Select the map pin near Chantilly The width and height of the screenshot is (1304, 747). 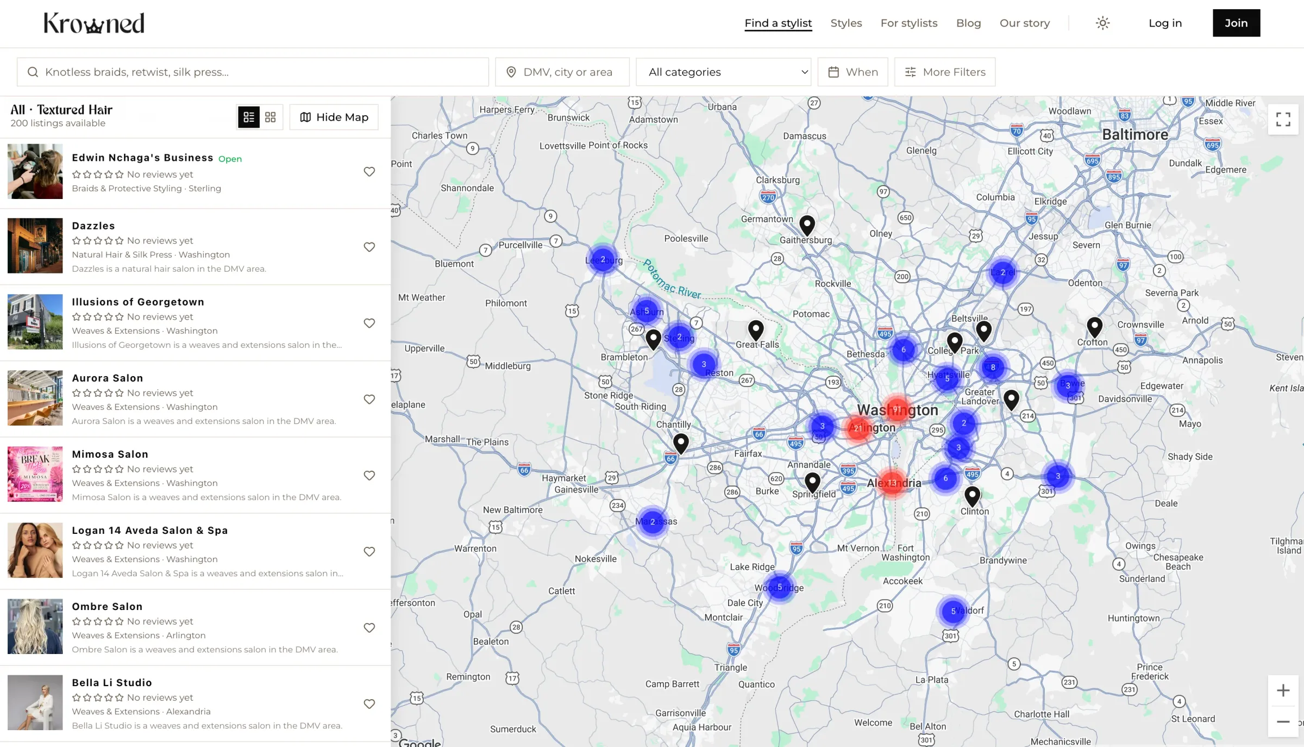[x=681, y=444]
